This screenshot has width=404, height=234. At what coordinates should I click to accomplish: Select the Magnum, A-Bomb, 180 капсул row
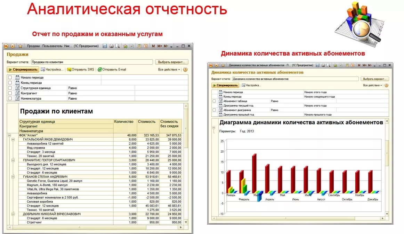pyautogui.click(x=100, y=185)
